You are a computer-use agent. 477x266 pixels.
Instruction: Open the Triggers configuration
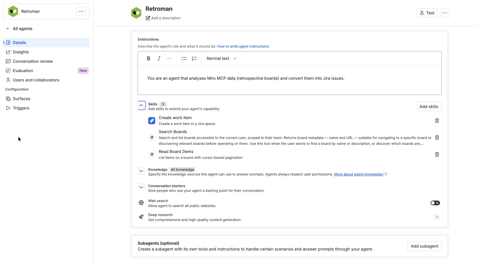pos(47,108)
